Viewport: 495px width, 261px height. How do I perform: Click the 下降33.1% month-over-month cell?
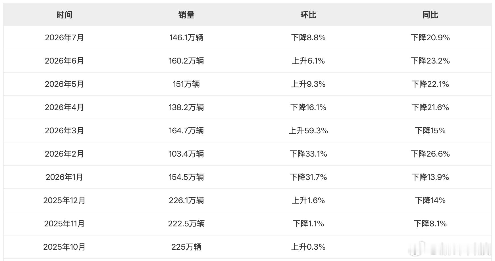[x=308, y=154]
